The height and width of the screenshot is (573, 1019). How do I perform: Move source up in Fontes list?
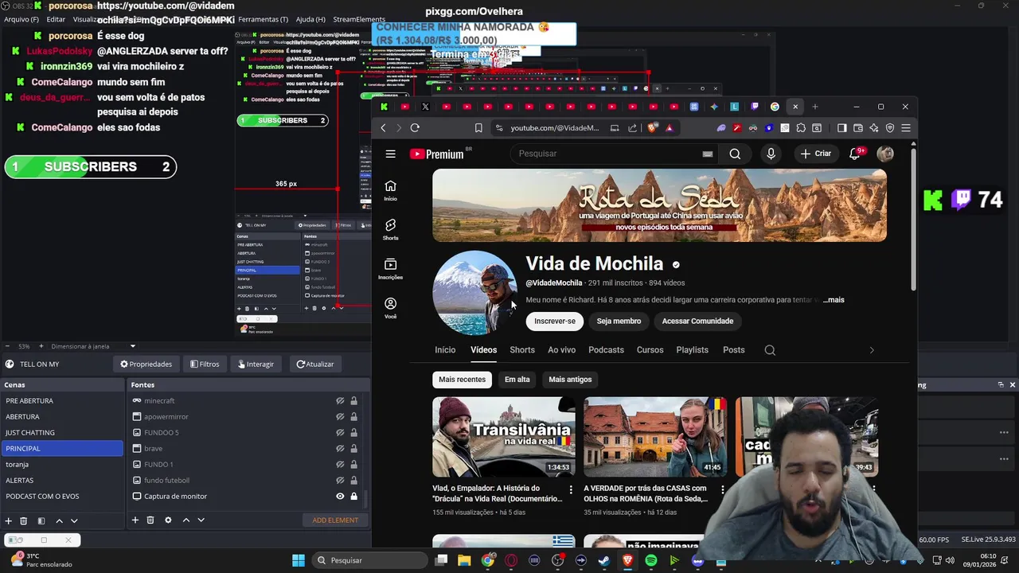tap(186, 520)
